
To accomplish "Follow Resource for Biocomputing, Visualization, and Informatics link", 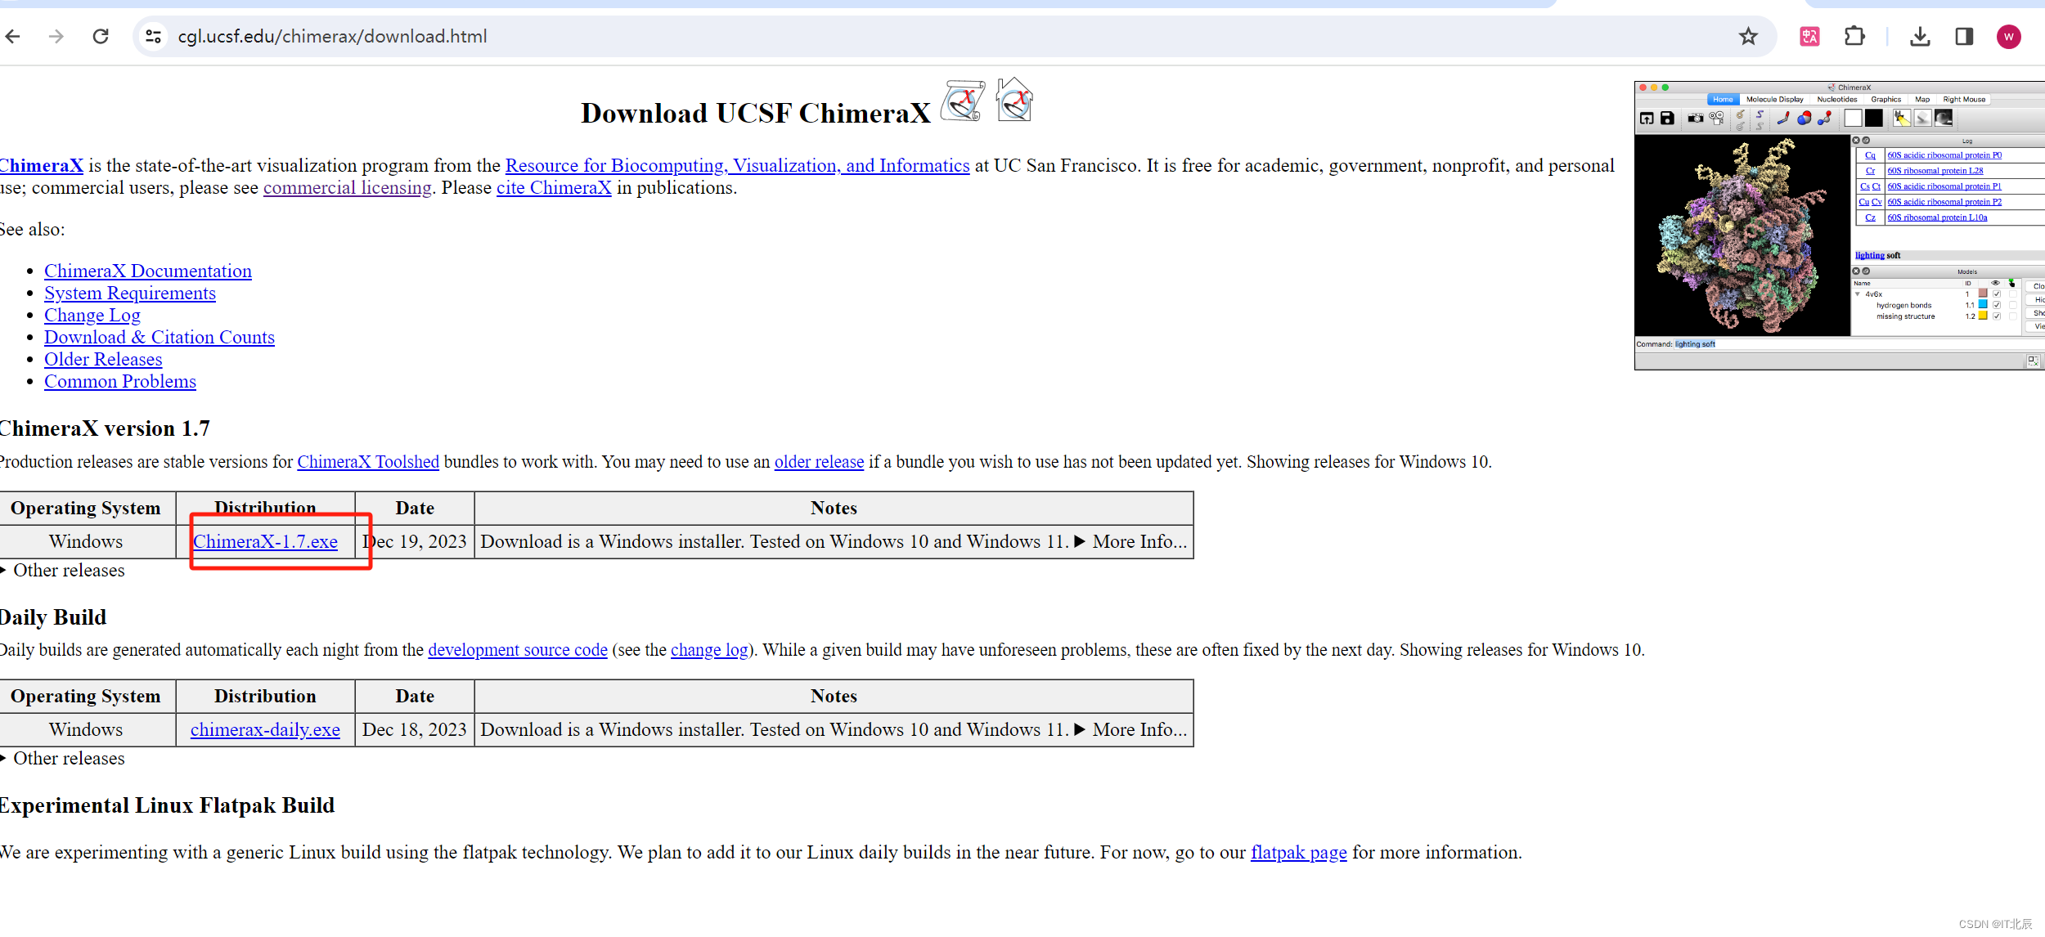I will tap(737, 165).
